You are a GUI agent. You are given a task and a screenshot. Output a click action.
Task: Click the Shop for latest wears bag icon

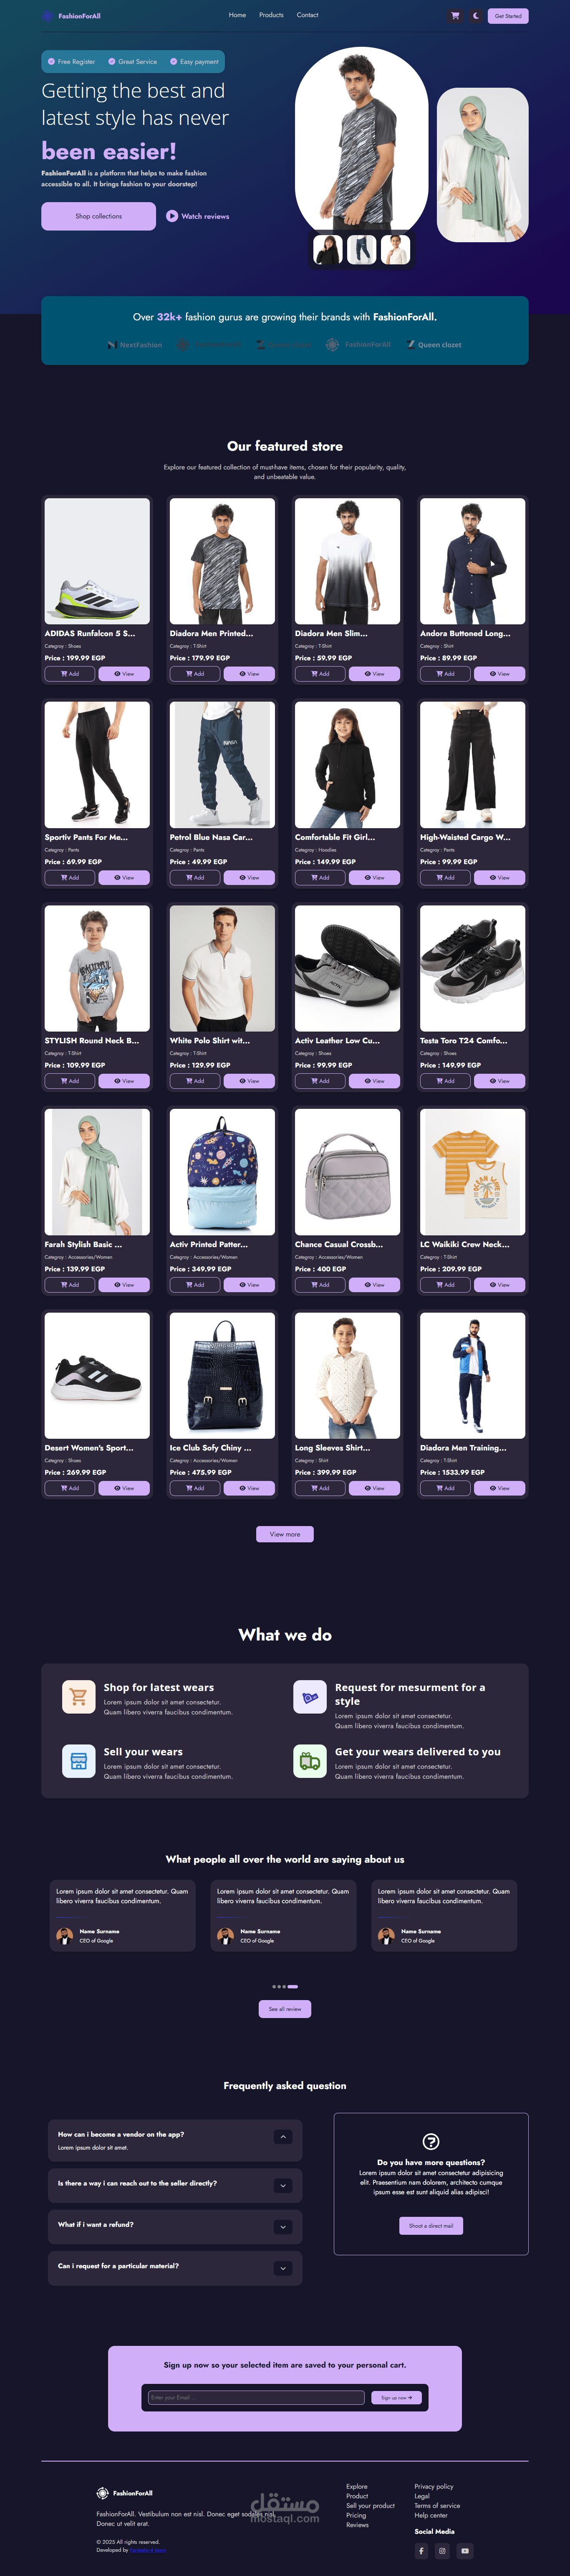coord(78,1697)
